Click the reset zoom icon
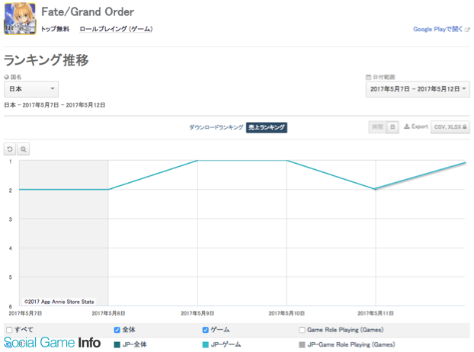Screen dimensions: 474x352 coord(10,149)
